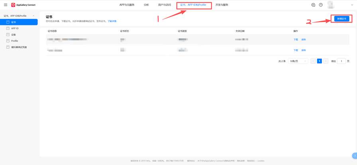Screen dimensions: 357x165
Task: Open the 开发与服务 top menu
Action: pos(222,5)
